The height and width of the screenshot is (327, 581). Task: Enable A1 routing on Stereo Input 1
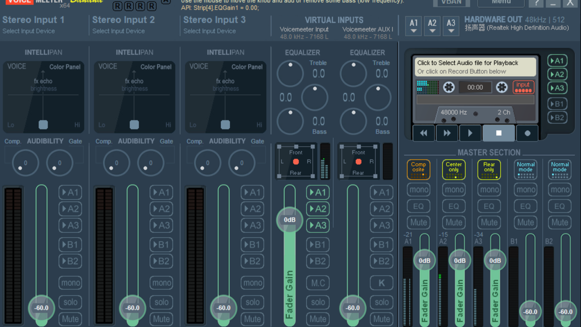click(x=70, y=192)
